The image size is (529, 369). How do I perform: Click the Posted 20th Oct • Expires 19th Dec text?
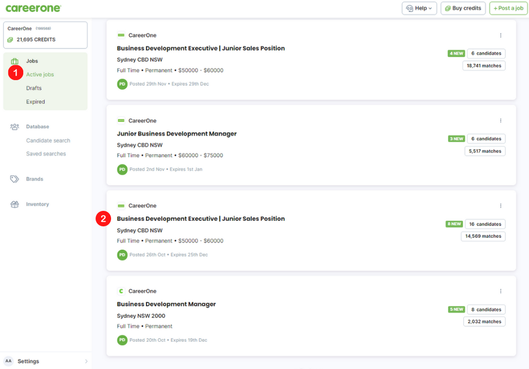pos(168,340)
